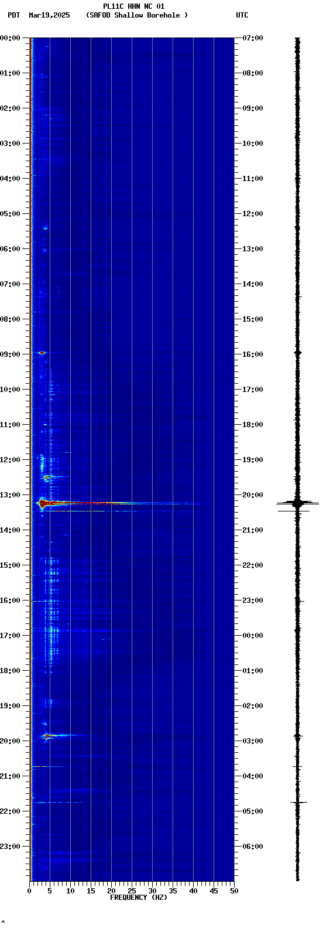Click the 21:00 PDT time label
The width and height of the screenshot is (323, 928).
(10, 776)
